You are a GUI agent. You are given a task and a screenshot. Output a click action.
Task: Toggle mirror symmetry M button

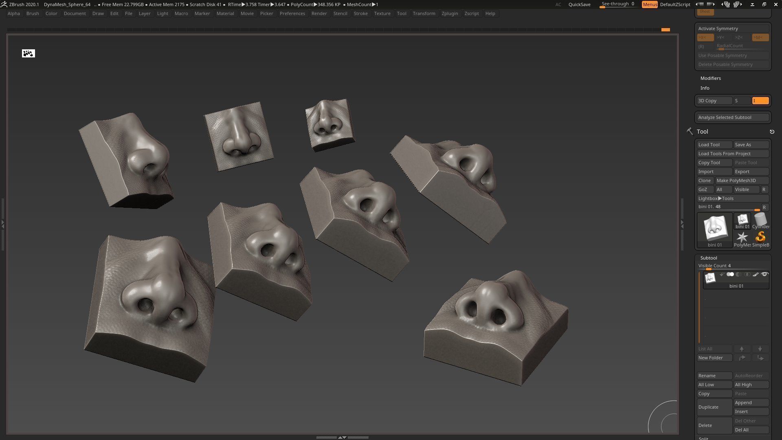click(760, 37)
